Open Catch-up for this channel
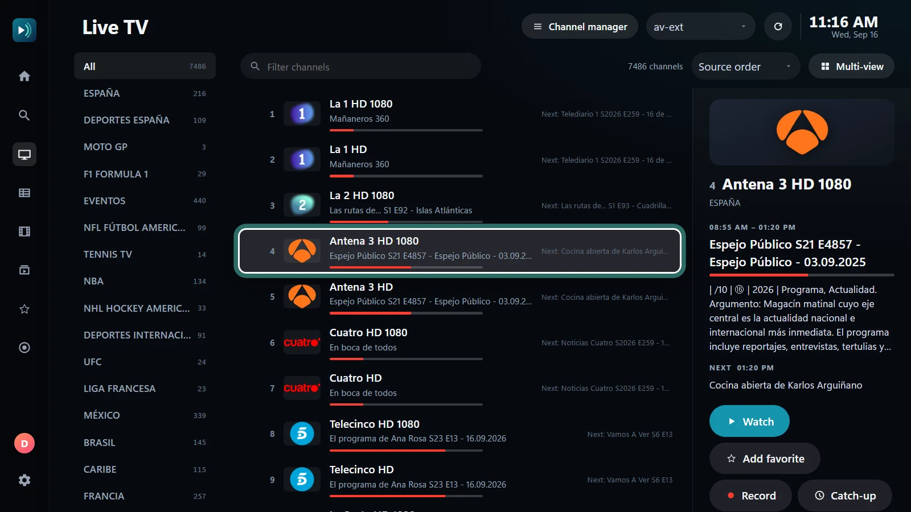Image resolution: width=911 pixels, height=512 pixels. 845,496
